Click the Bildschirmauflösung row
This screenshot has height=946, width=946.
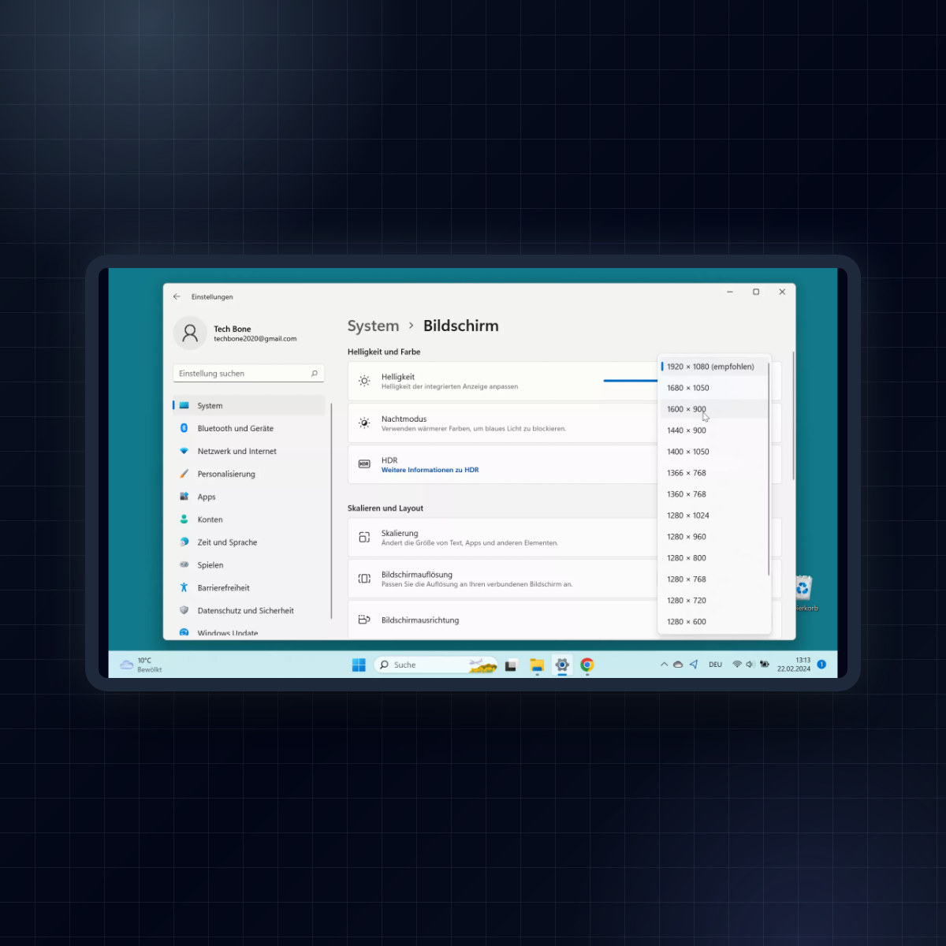click(503, 579)
